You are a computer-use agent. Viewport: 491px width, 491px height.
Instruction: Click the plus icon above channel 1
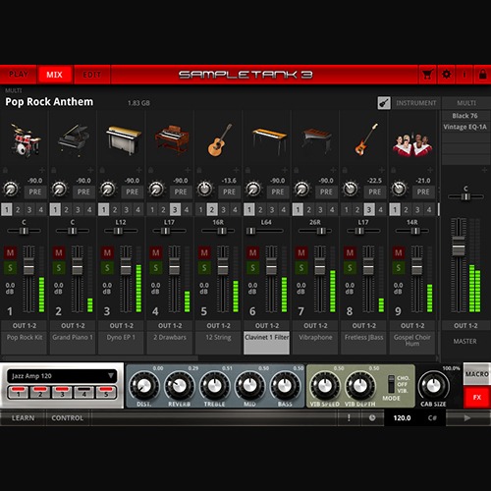[x=42, y=170]
